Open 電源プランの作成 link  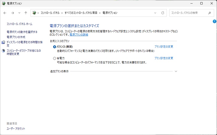[x=16, y=37]
